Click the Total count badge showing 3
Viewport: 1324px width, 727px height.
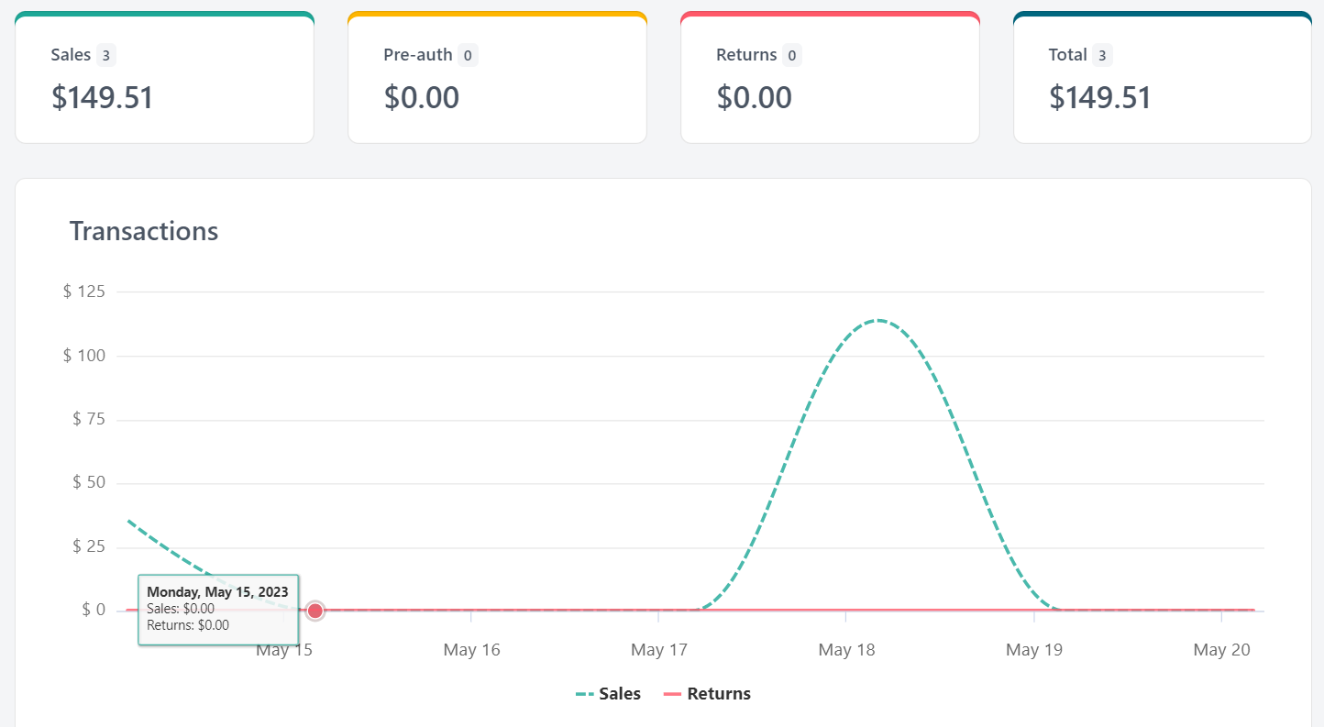pos(1102,56)
